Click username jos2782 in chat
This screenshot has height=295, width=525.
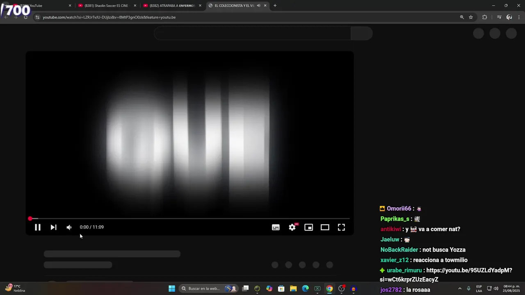[x=391, y=290]
